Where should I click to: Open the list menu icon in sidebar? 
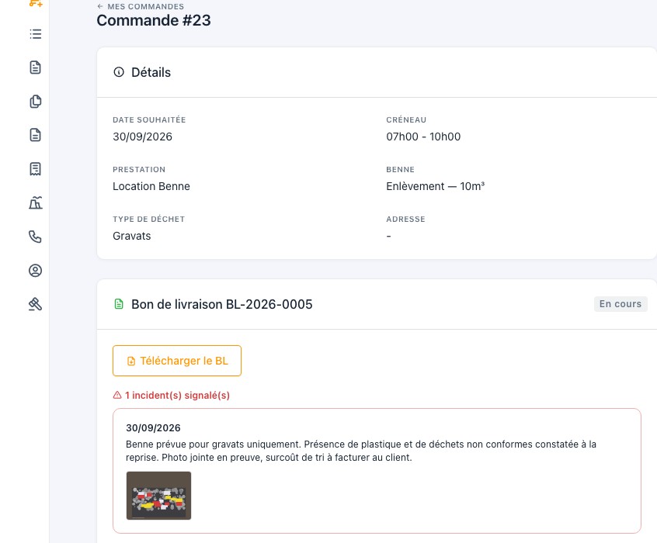point(36,34)
